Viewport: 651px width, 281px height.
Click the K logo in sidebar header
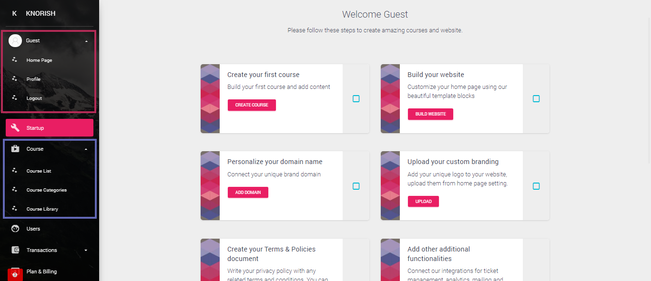(14, 13)
